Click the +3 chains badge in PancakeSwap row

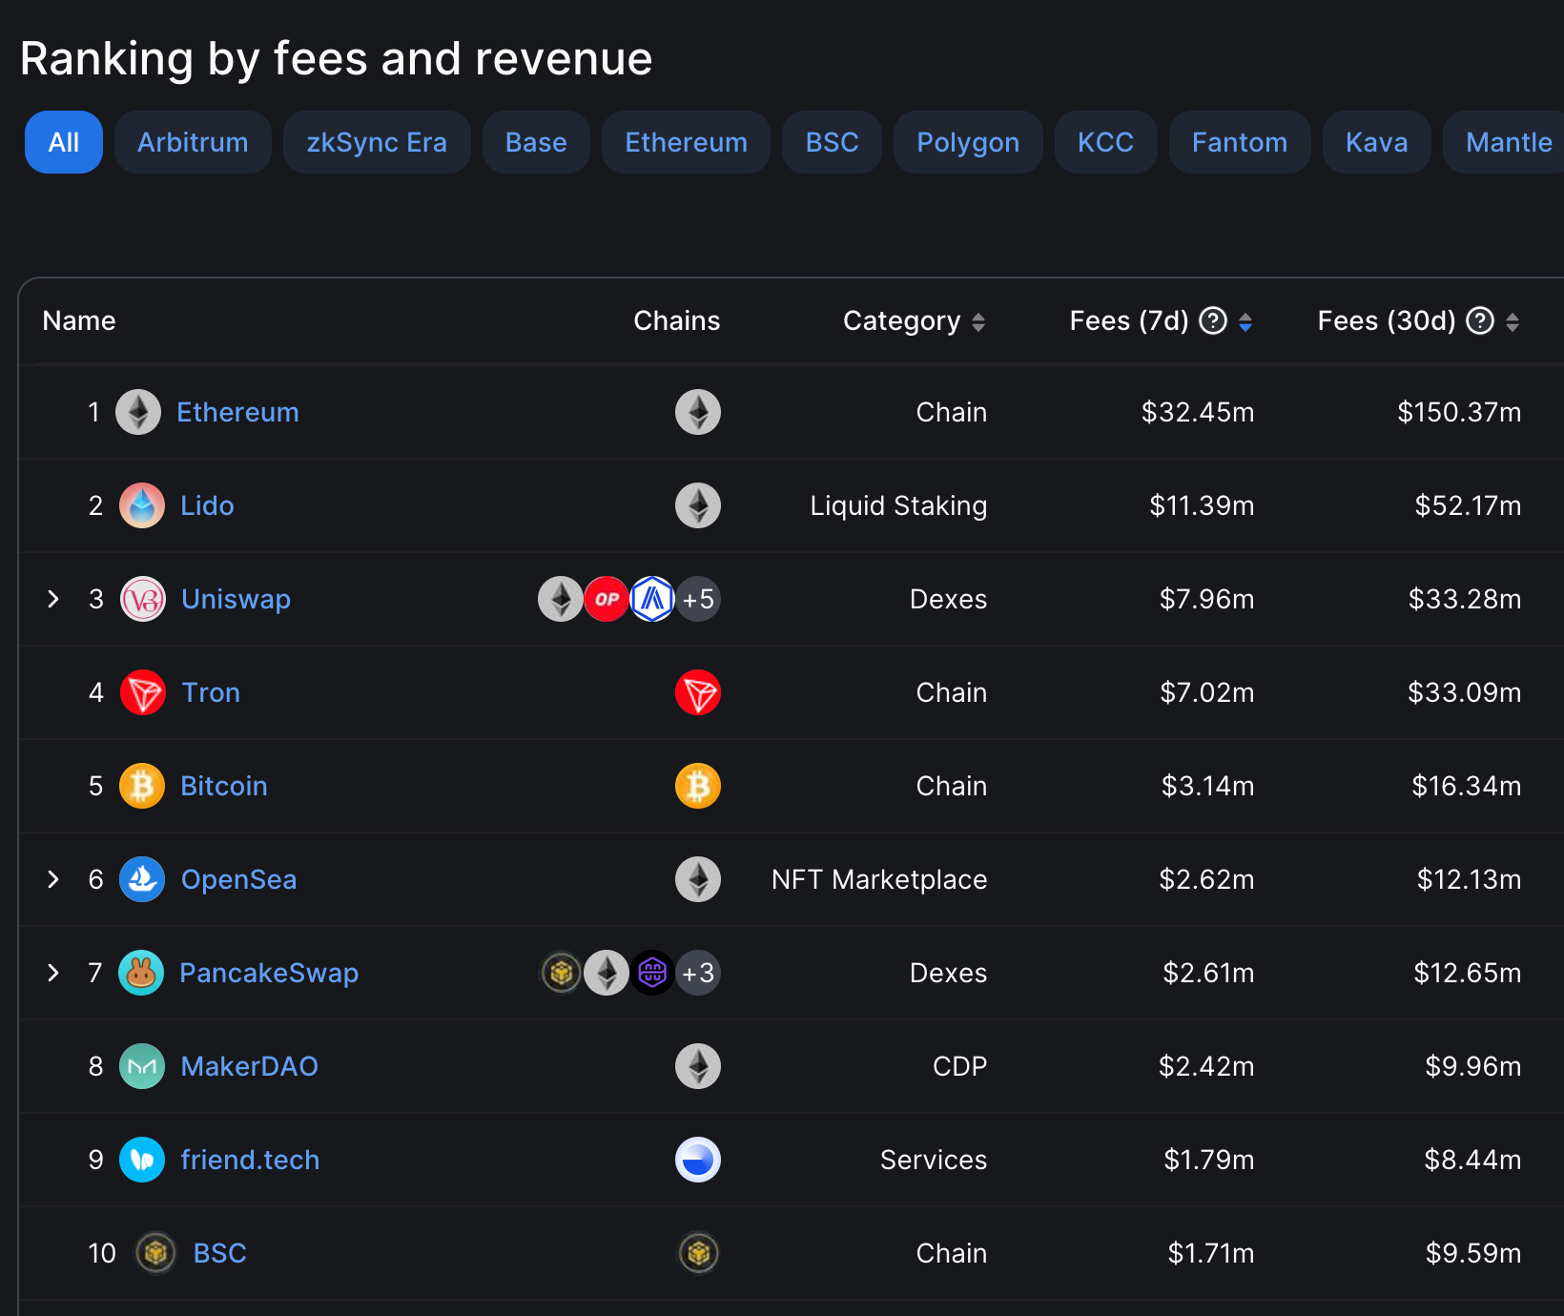[698, 973]
